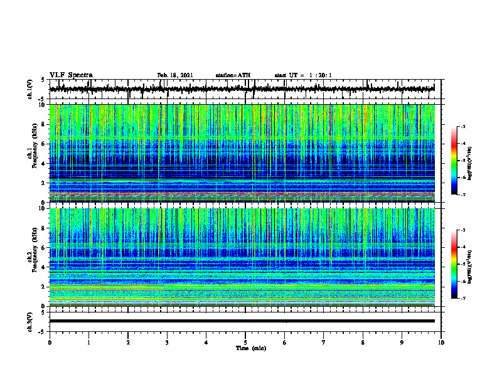497x384 pixels.
Task: Click the "ch.3(V)" axis label
Action: tap(30, 322)
